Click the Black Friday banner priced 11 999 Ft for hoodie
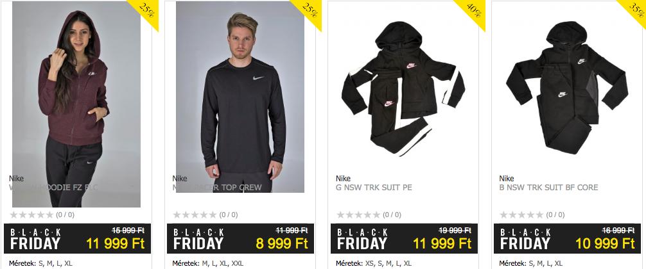The width and height of the screenshot is (646, 269). click(78, 238)
